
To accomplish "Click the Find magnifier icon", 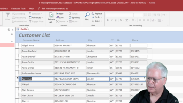I will click(87, 15).
